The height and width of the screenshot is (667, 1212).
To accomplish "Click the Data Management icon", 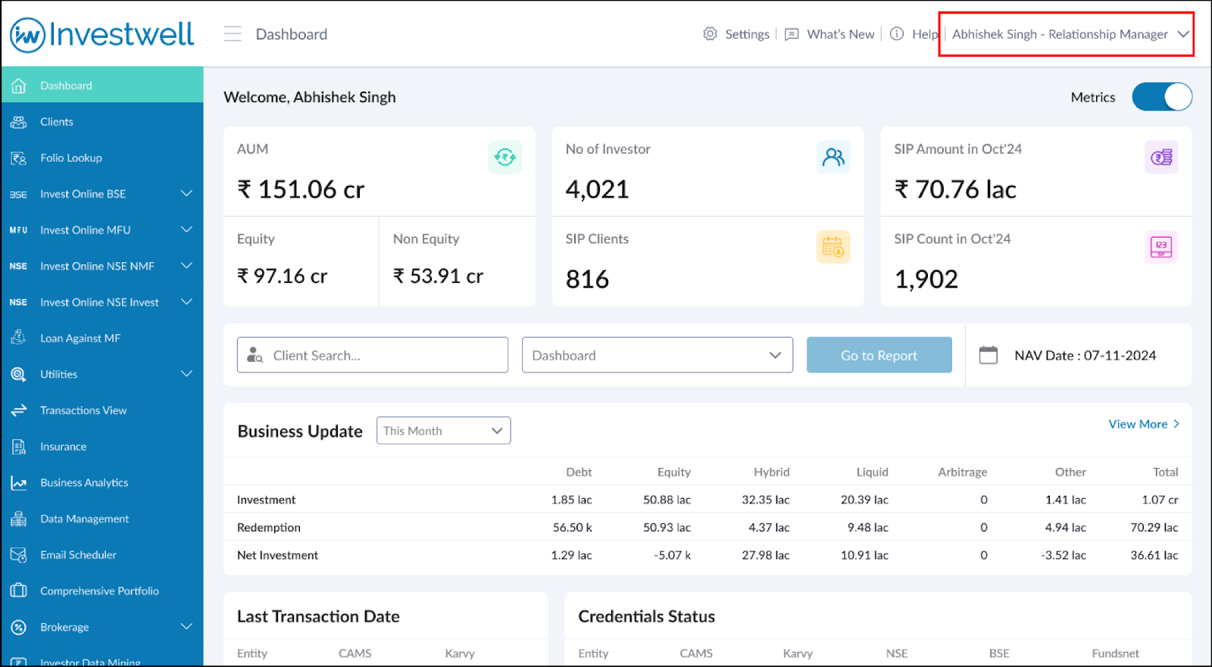I will [x=19, y=519].
